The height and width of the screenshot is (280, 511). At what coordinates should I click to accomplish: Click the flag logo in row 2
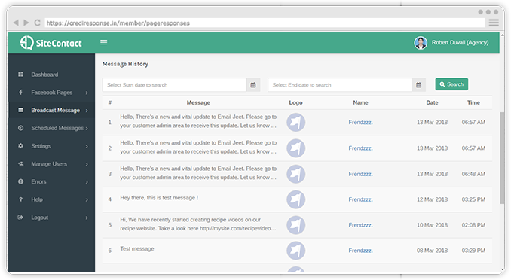pos(296,148)
